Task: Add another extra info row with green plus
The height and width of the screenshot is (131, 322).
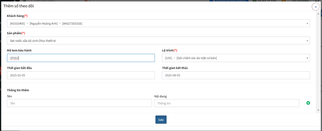Action: coord(308,103)
